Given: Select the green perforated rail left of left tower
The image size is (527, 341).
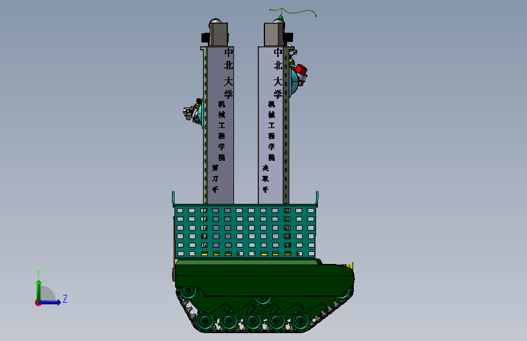Looking at the screenshot, I should click(205, 125).
